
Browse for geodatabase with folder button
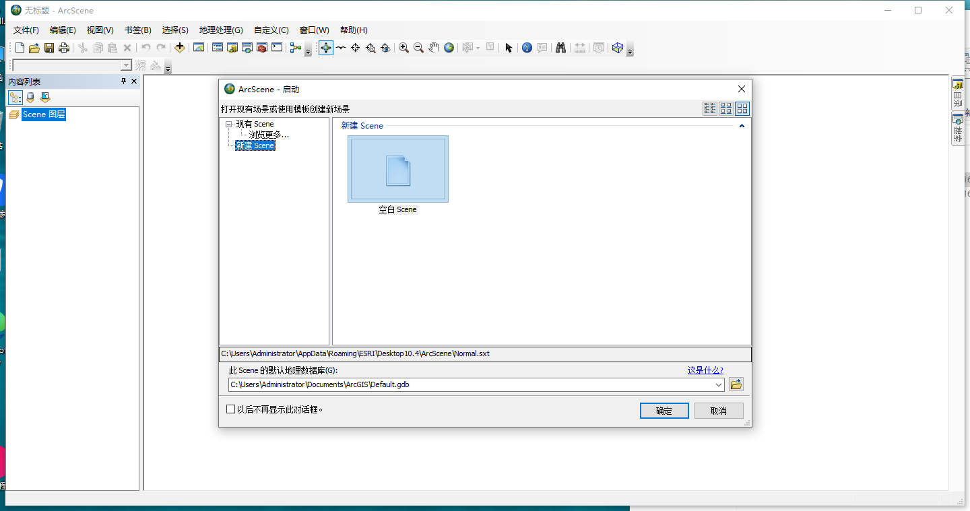(x=736, y=384)
